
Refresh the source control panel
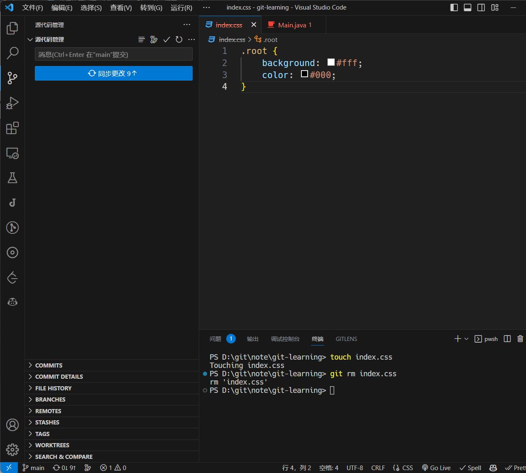179,39
